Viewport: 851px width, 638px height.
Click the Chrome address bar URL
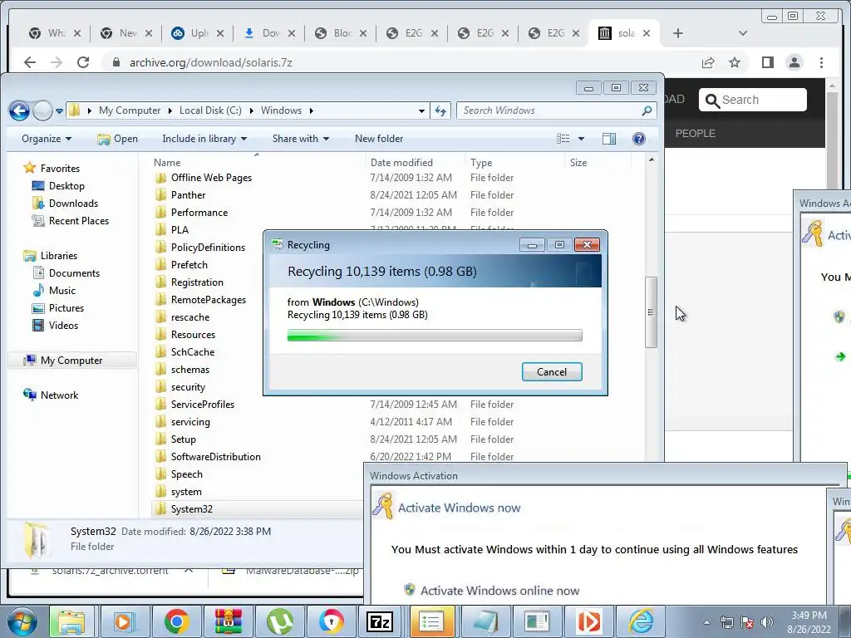(x=210, y=62)
